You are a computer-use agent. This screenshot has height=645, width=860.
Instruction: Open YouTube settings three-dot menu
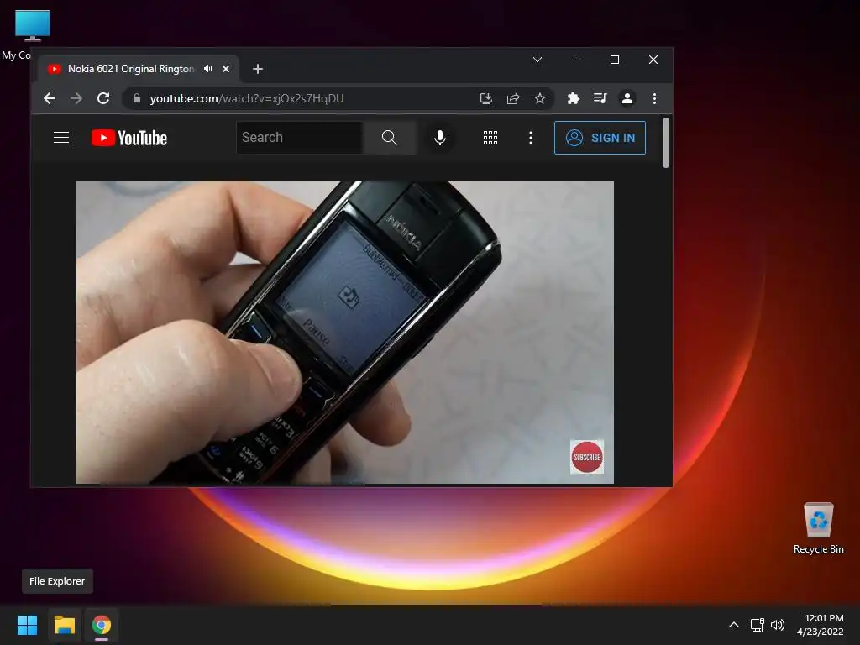pyautogui.click(x=531, y=138)
